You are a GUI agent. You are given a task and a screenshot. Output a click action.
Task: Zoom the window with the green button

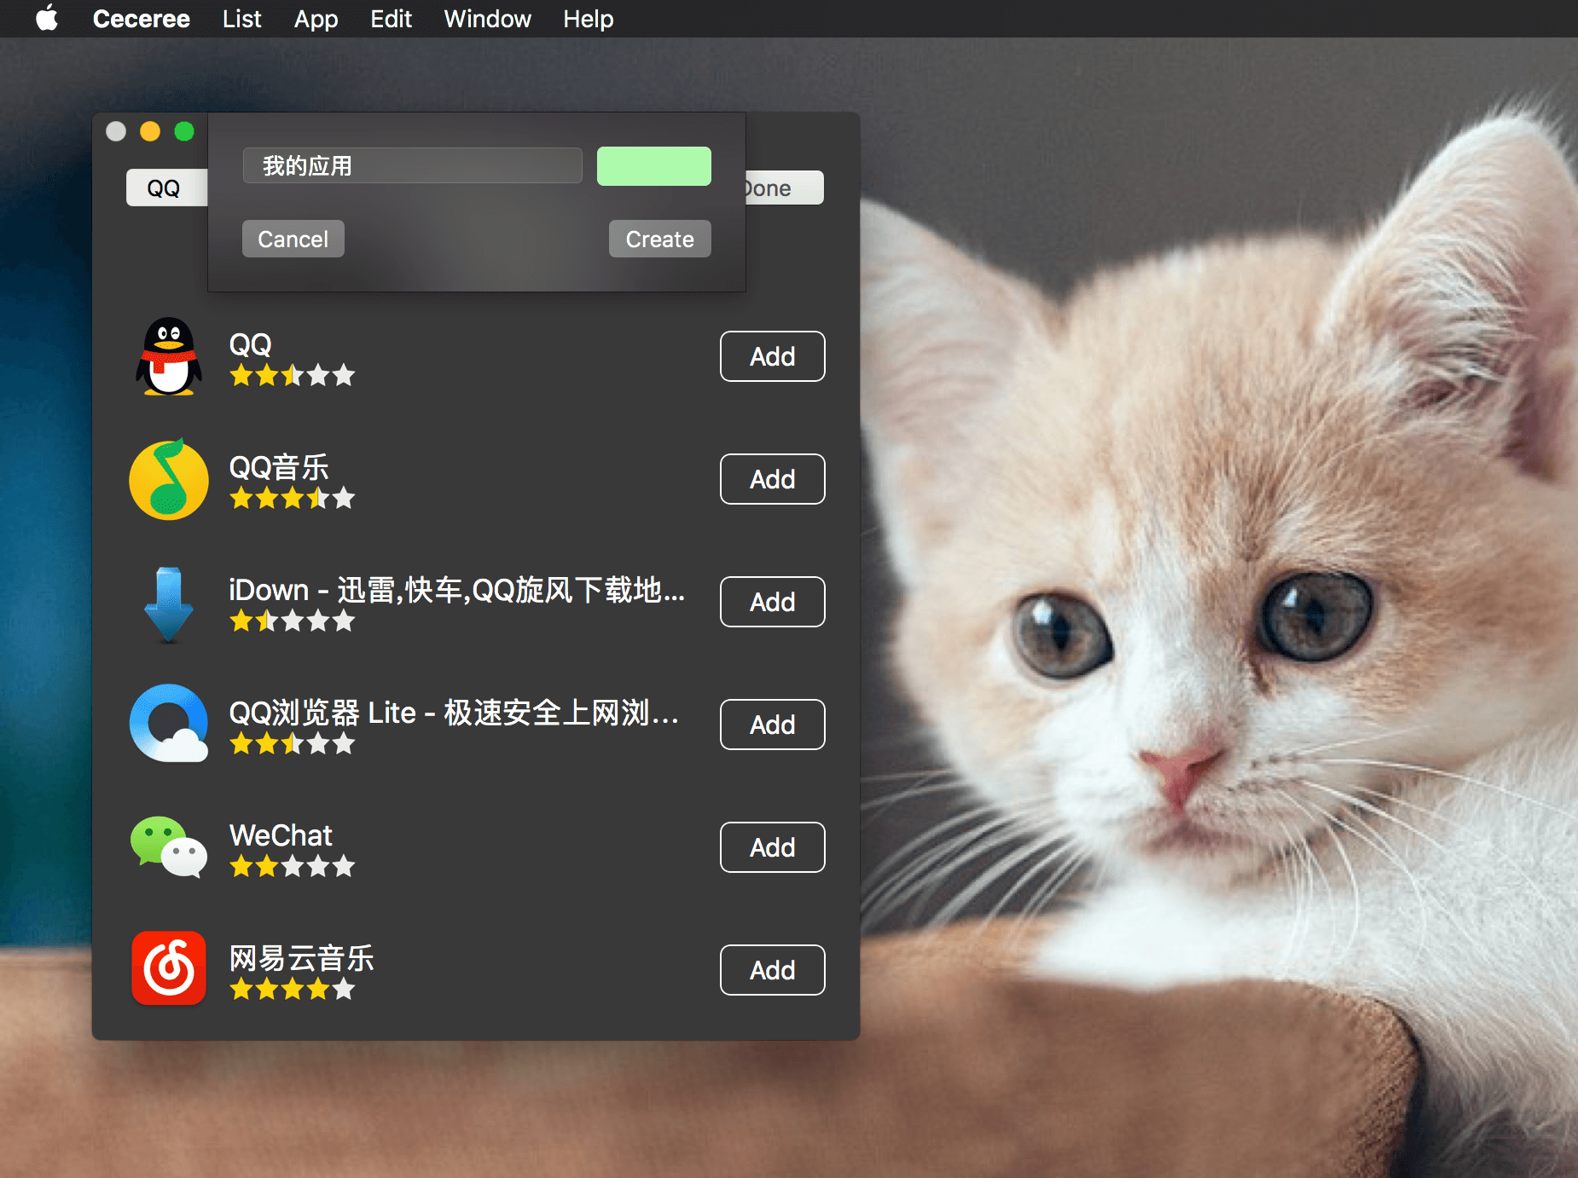tap(184, 131)
